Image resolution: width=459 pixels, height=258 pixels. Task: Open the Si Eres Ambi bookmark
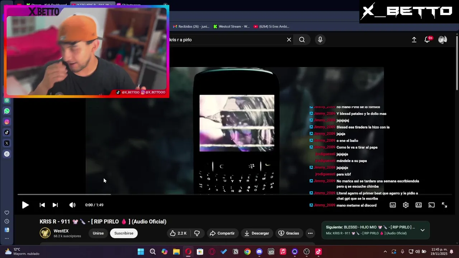pyautogui.click(x=271, y=27)
